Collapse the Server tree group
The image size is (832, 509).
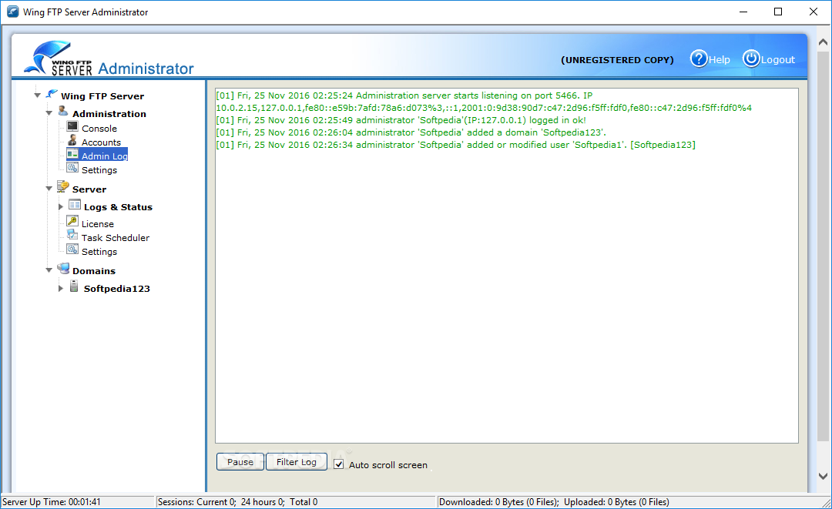coord(49,188)
